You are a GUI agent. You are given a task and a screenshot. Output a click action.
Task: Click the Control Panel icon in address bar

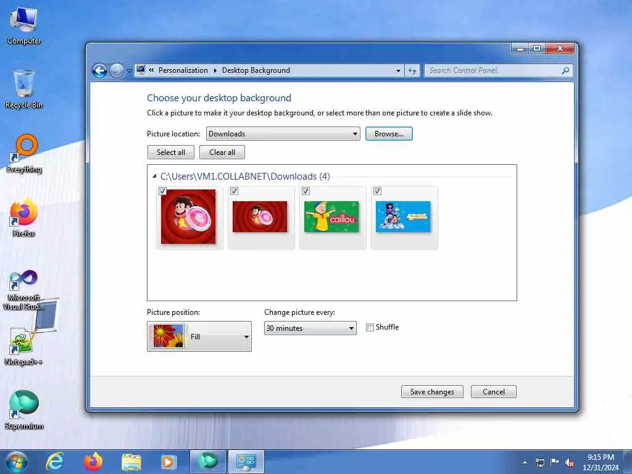(x=140, y=70)
